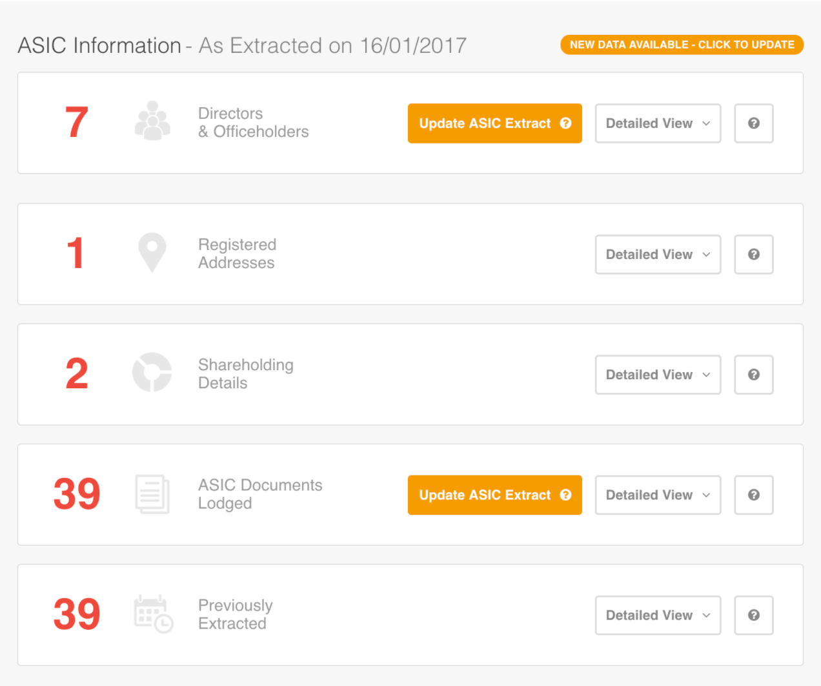Viewport: 821px width, 686px height.
Task: Click the 'Directors & Officeholders' label
Action: coord(254,123)
